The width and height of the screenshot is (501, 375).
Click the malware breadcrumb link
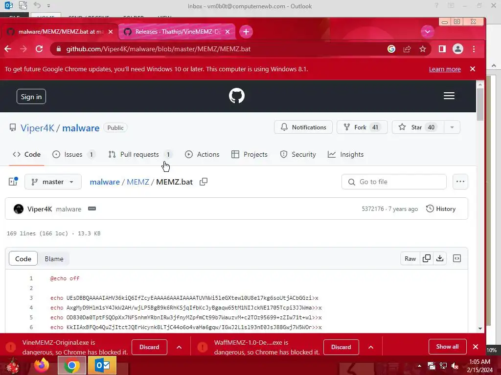(x=105, y=182)
